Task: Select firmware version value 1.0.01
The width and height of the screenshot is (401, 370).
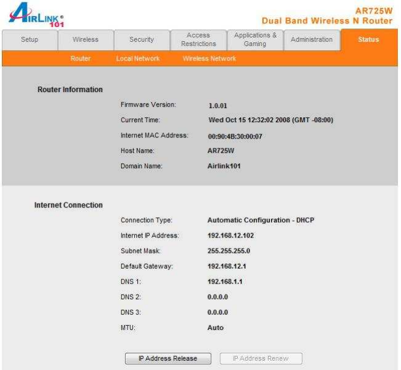Action: [x=218, y=106]
